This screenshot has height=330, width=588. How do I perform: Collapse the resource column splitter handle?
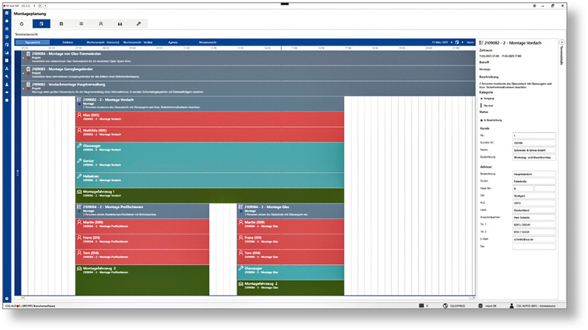click(x=18, y=172)
